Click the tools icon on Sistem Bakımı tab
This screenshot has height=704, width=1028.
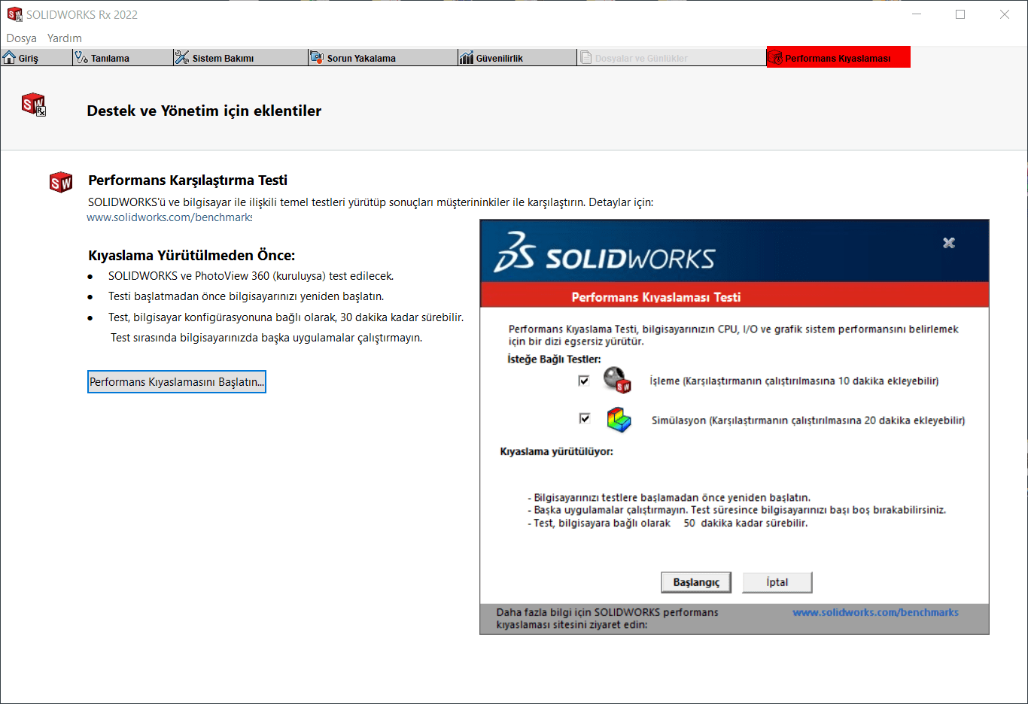[182, 57]
